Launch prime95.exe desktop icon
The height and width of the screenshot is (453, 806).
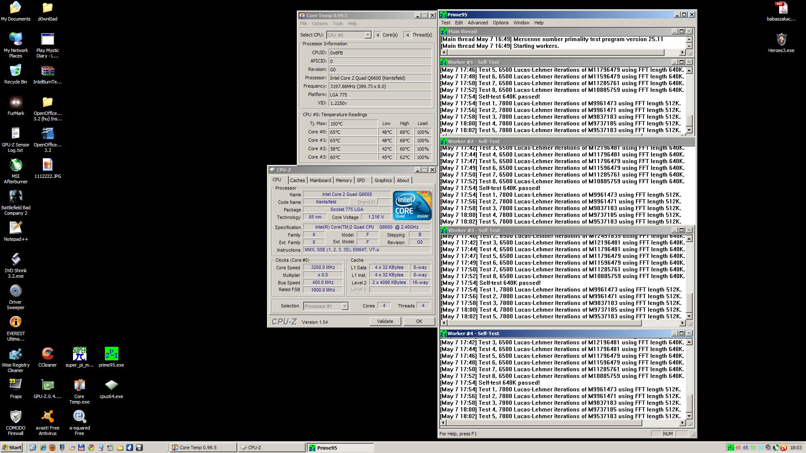point(111,354)
